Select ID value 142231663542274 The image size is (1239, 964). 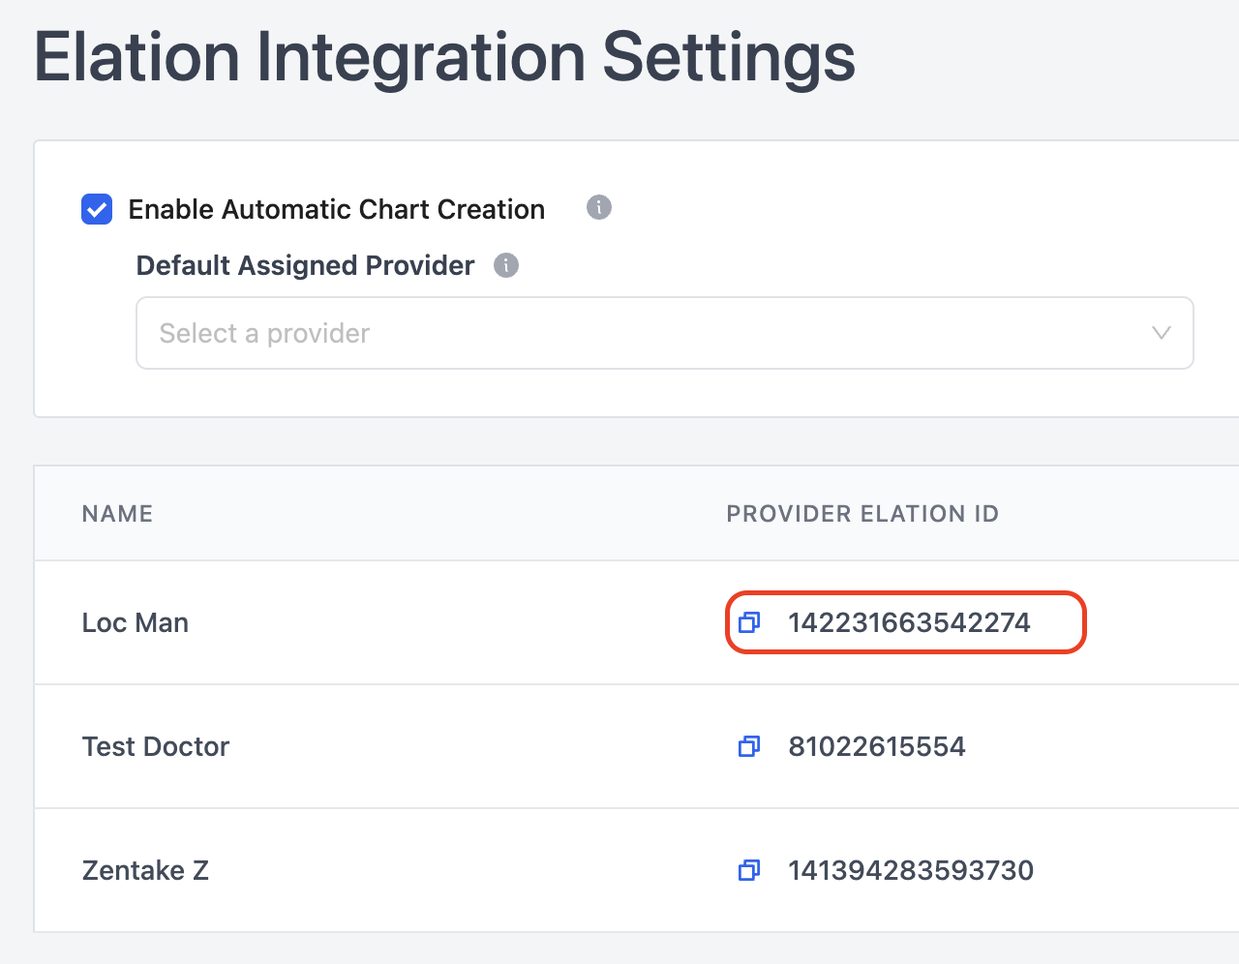click(909, 622)
